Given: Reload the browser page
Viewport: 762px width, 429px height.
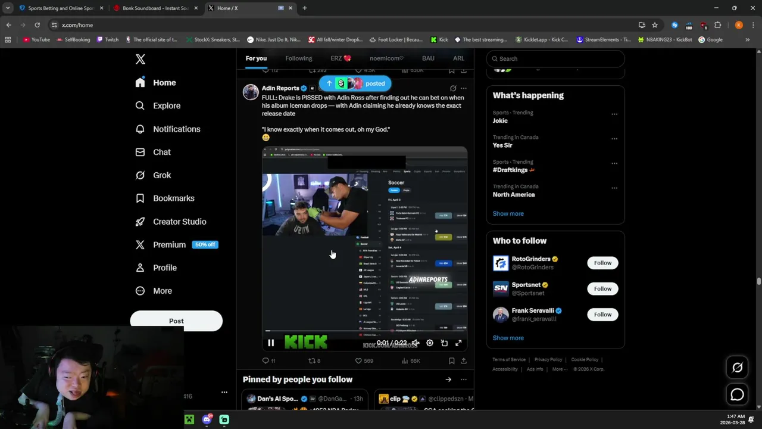Looking at the screenshot, I should click(x=37, y=25).
